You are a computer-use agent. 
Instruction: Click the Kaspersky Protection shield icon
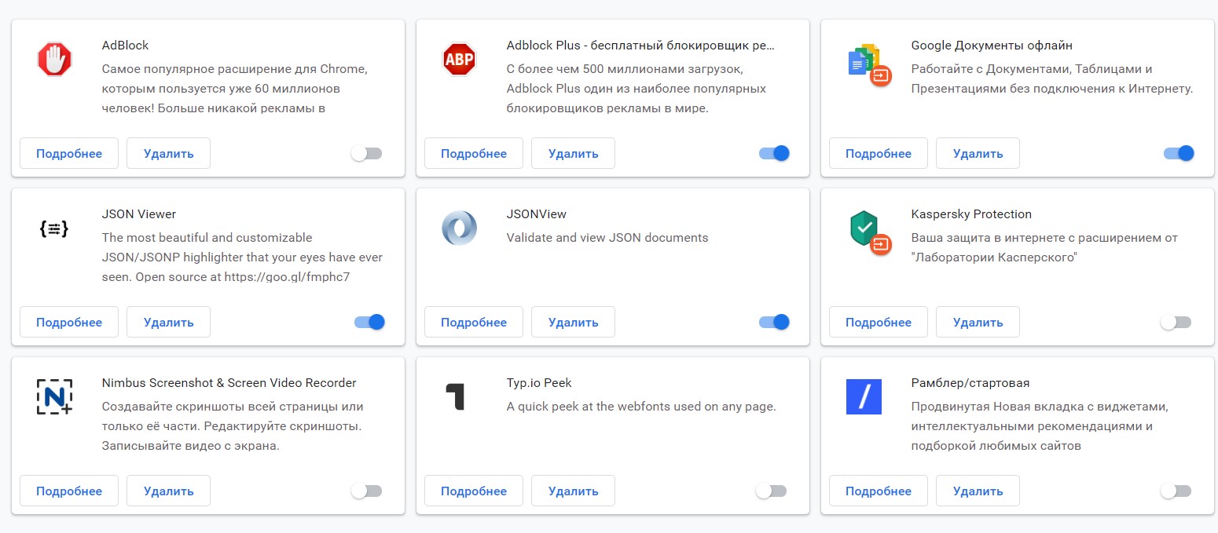coord(868,231)
